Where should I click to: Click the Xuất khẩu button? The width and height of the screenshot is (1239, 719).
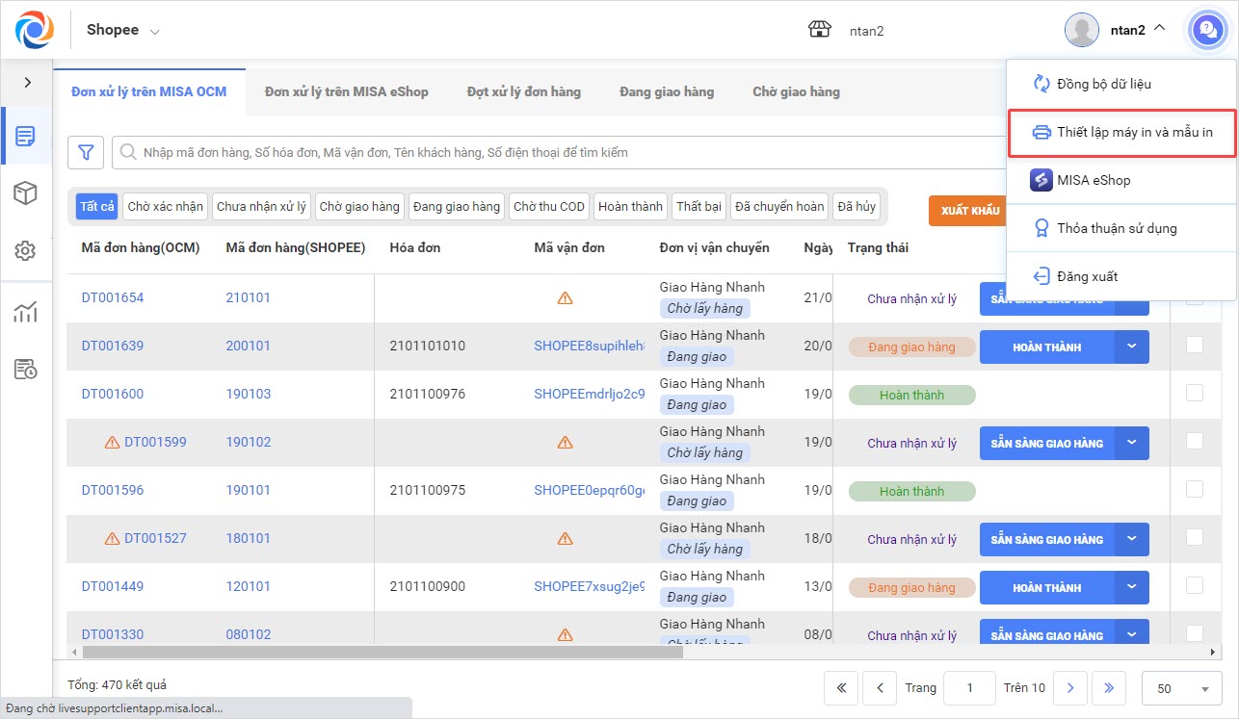(x=966, y=211)
